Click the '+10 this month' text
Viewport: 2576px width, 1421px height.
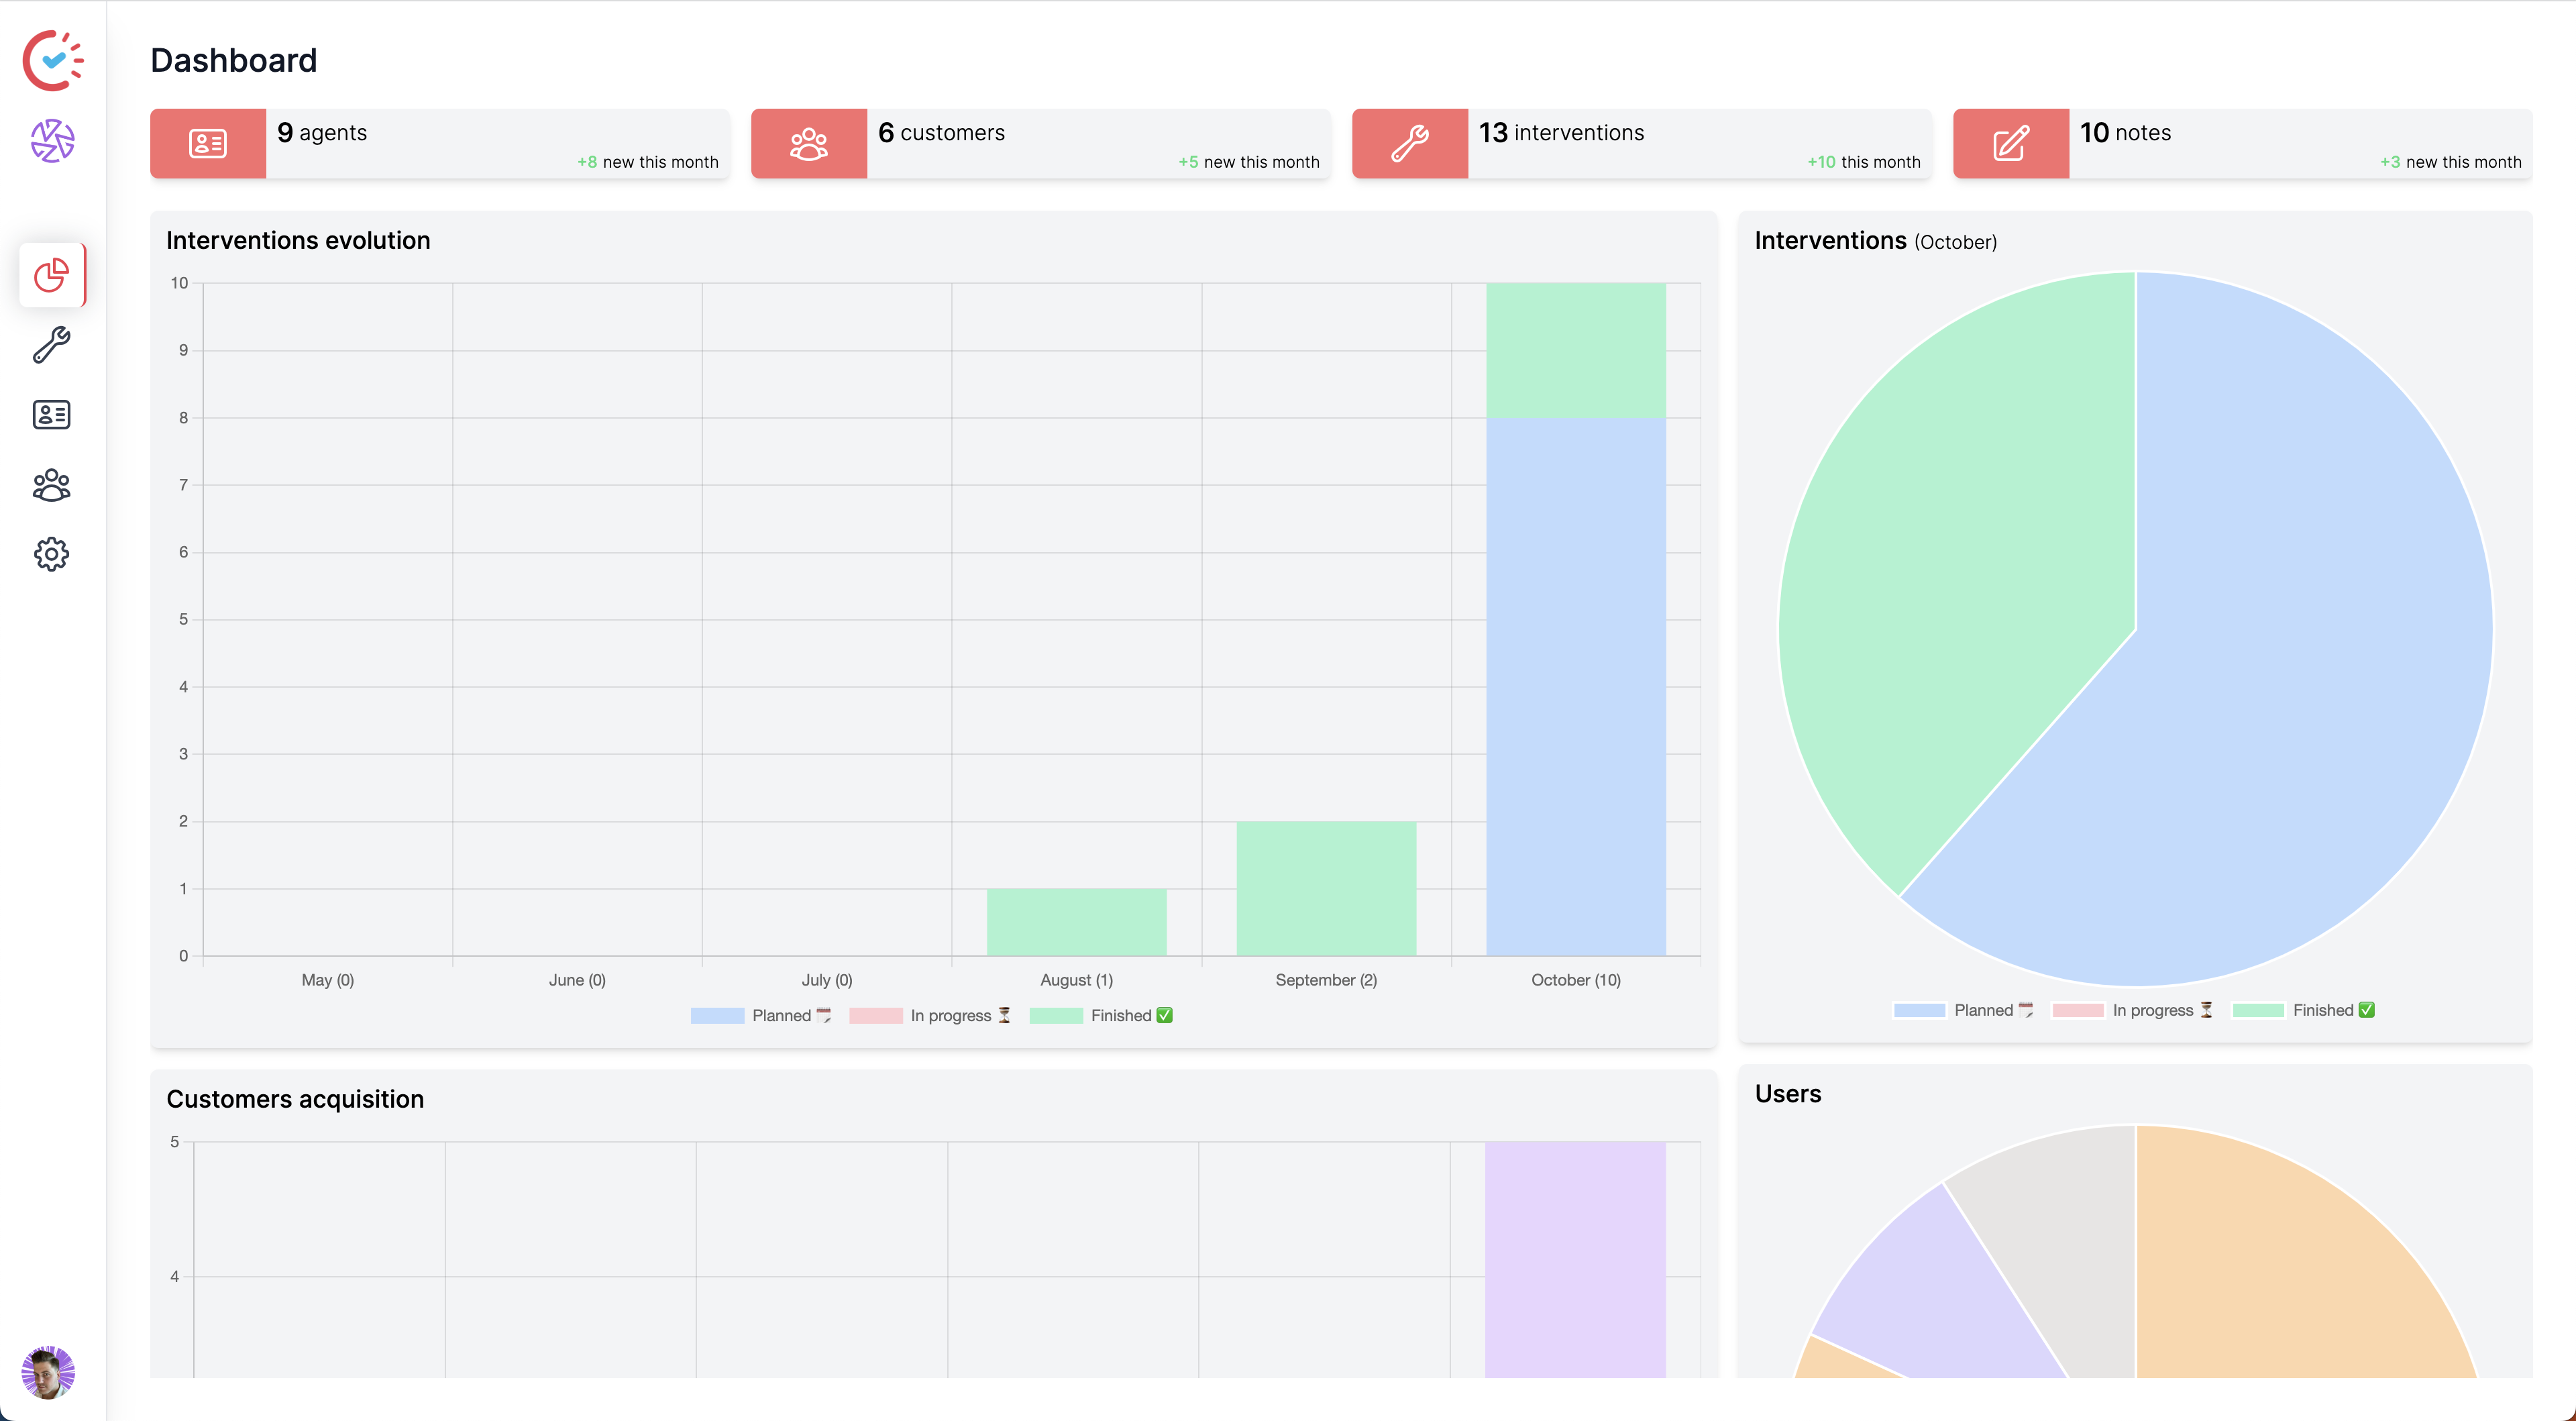pyautogui.click(x=1864, y=162)
